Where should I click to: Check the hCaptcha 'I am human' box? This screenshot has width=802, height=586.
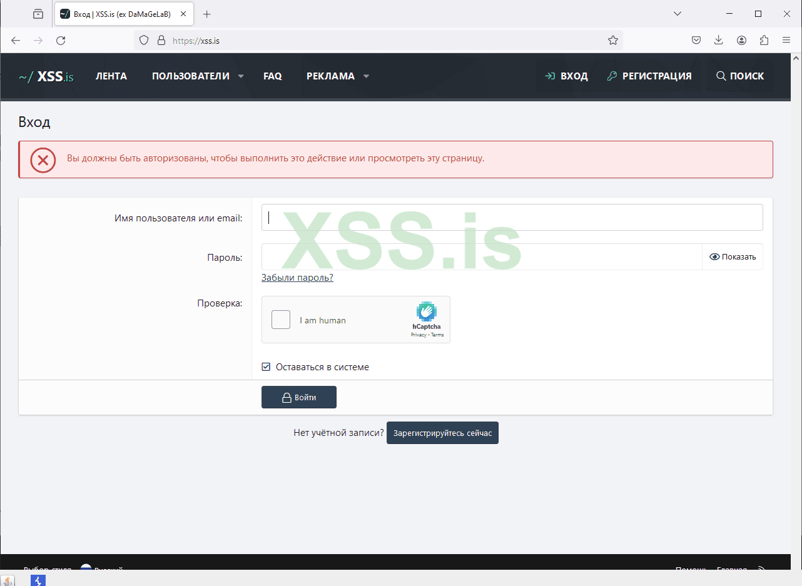point(281,320)
